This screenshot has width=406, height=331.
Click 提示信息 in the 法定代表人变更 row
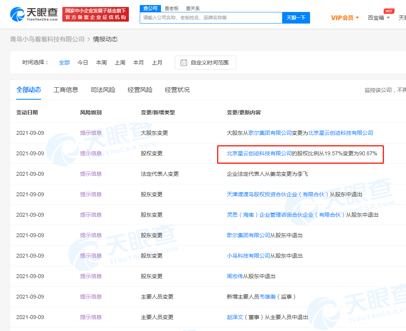pos(91,174)
